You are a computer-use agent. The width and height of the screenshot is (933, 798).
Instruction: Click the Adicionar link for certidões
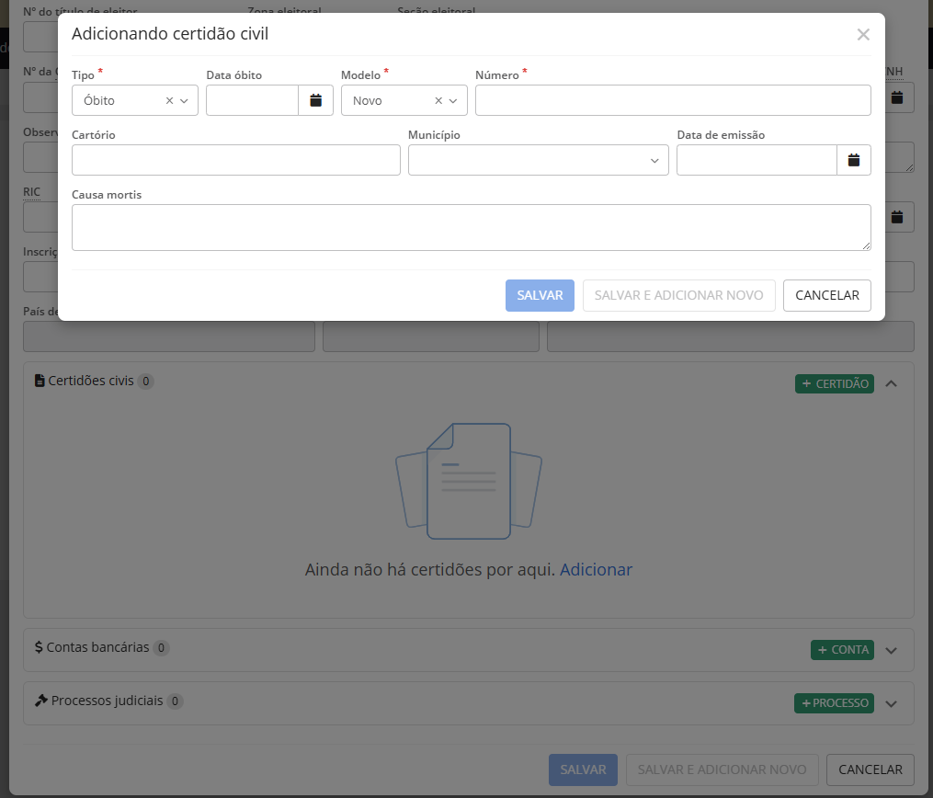coord(596,570)
